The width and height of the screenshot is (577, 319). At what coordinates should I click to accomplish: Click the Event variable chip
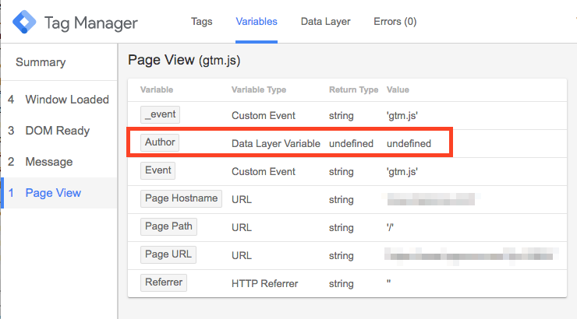tap(158, 170)
